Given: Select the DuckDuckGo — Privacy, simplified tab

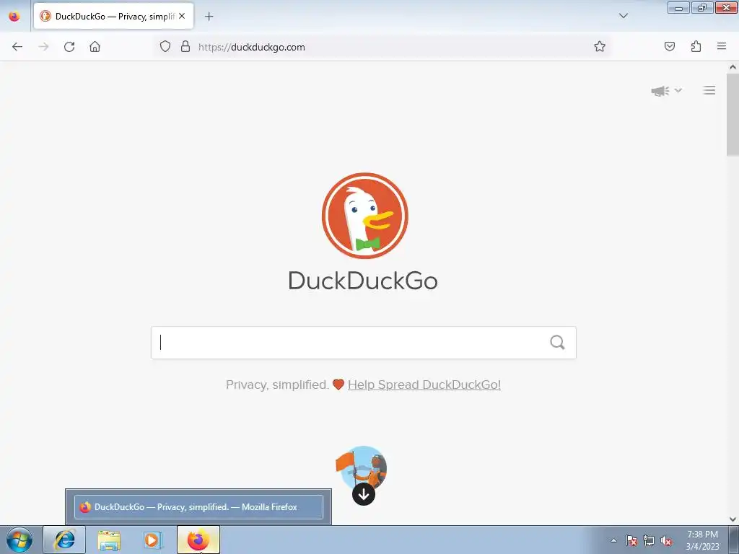Looking at the screenshot, I should pyautogui.click(x=113, y=17).
